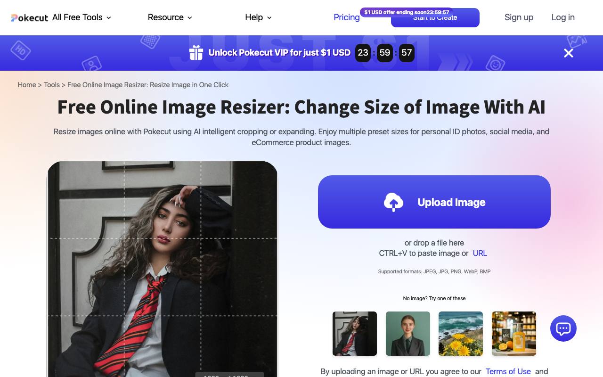Click the gift box icon in banner
603x377 pixels.
pos(196,53)
